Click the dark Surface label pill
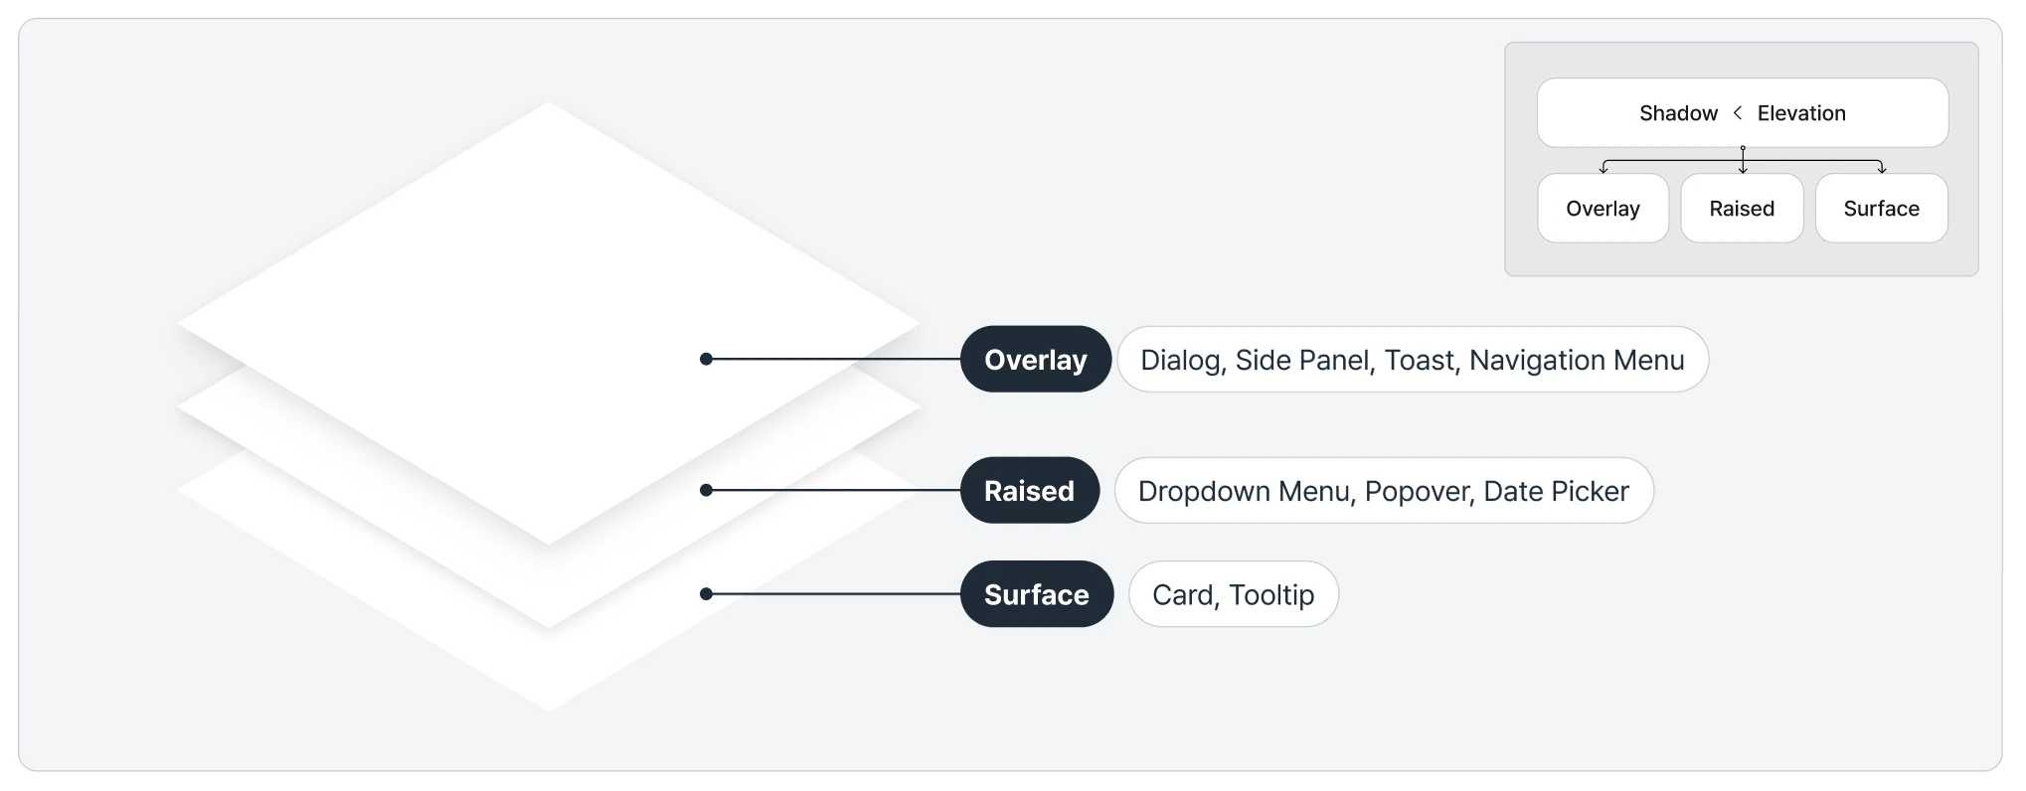The image size is (2026, 791). point(1036,594)
